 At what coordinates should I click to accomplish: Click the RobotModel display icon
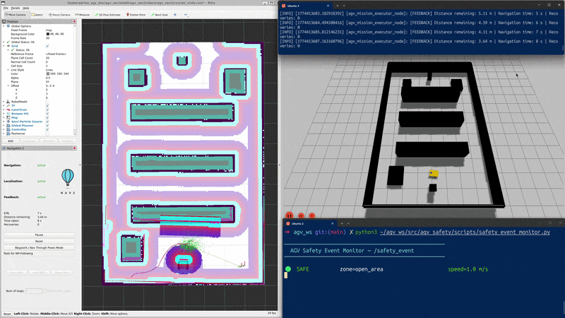pos(8,102)
